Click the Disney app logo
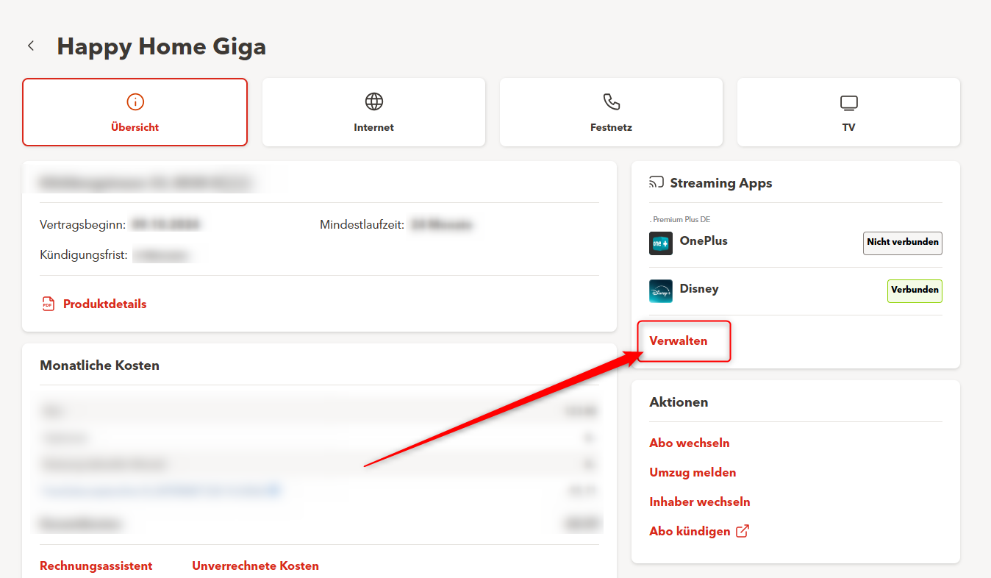The image size is (991, 578). tap(660, 291)
